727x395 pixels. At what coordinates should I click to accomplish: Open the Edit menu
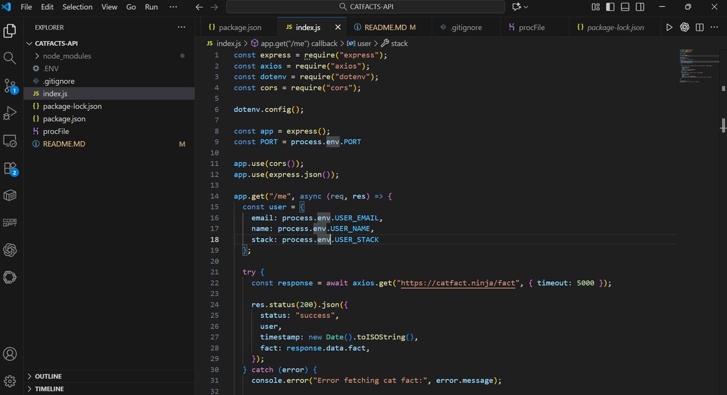[x=47, y=7]
